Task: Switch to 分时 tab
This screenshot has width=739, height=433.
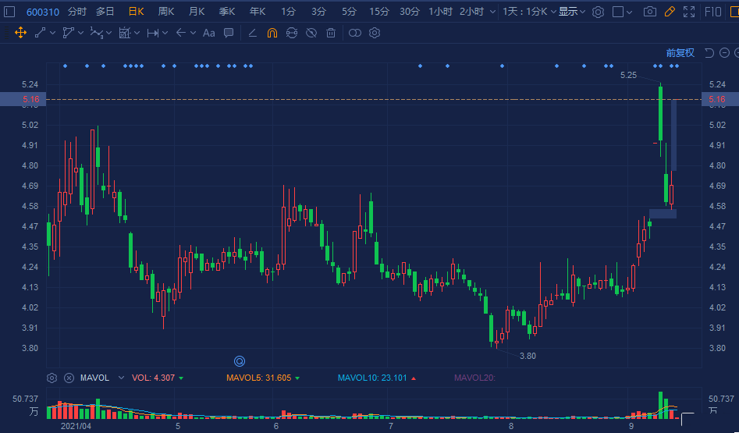Action: coord(76,12)
